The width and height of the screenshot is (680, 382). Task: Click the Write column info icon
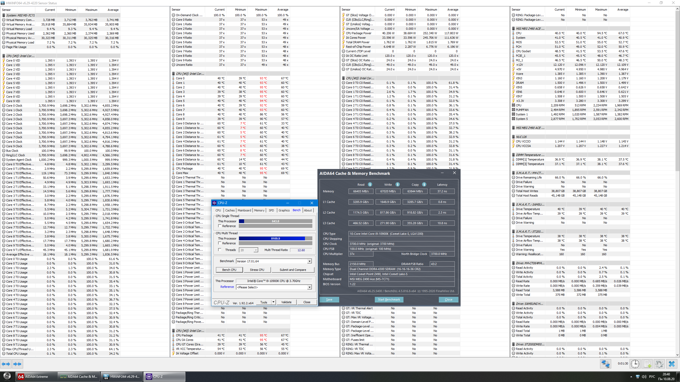[x=397, y=184]
